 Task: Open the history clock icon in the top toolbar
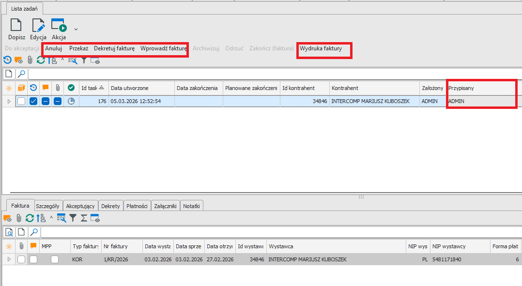(x=7, y=60)
